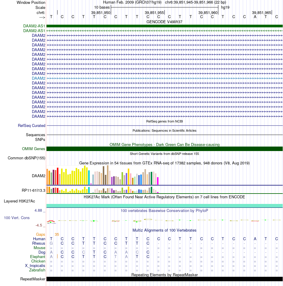Viewport: 283px width, 286px height.
Task: Click the Scale label on the left
Action: [x=40, y=7]
